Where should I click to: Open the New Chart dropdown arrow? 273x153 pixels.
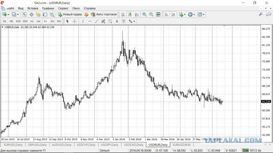(x=8, y=14)
